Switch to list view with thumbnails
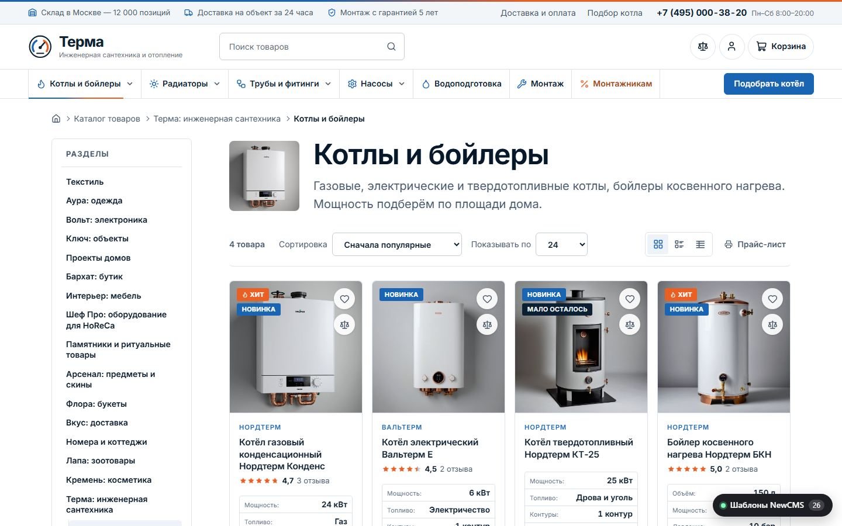The height and width of the screenshot is (526, 842). tap(679, 244)
